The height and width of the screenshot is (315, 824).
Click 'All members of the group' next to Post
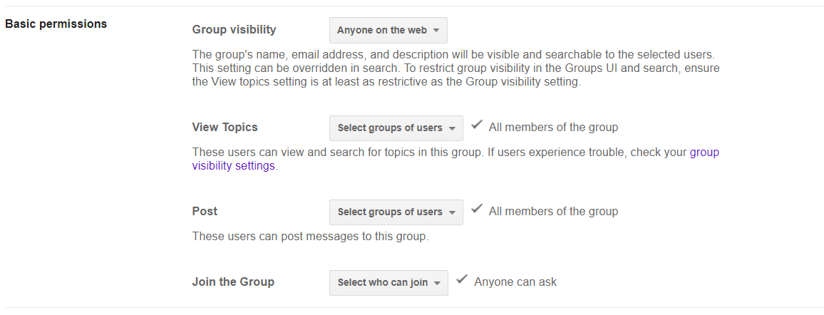(553, 212)
